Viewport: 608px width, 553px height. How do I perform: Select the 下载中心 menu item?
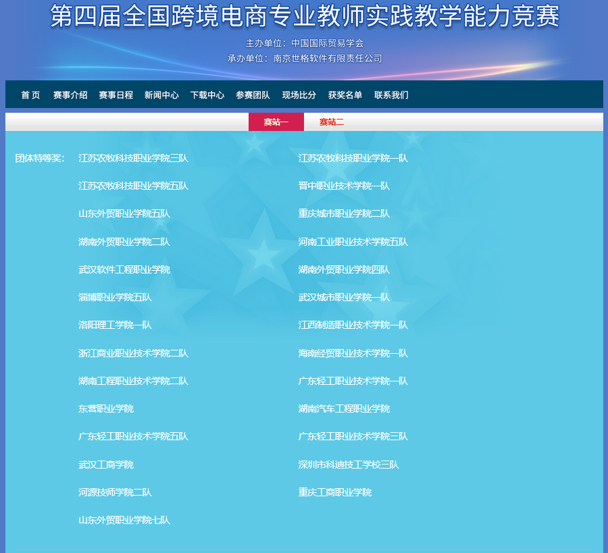coord(207,95)
